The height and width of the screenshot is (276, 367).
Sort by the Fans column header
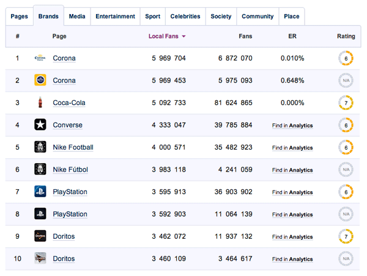tap(245, 36)
